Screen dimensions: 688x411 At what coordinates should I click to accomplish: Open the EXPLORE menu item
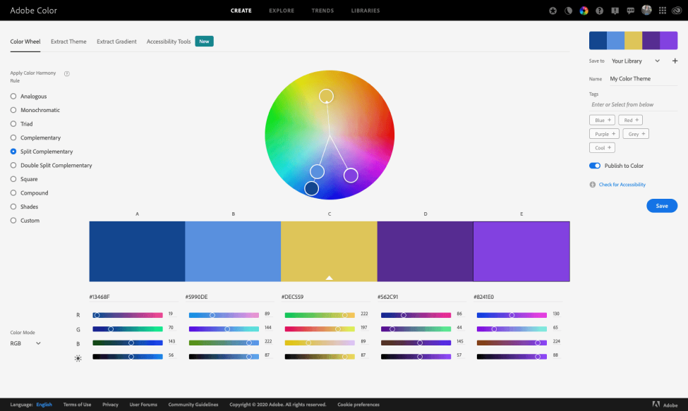pyautogui.click(x=282, y=11)
